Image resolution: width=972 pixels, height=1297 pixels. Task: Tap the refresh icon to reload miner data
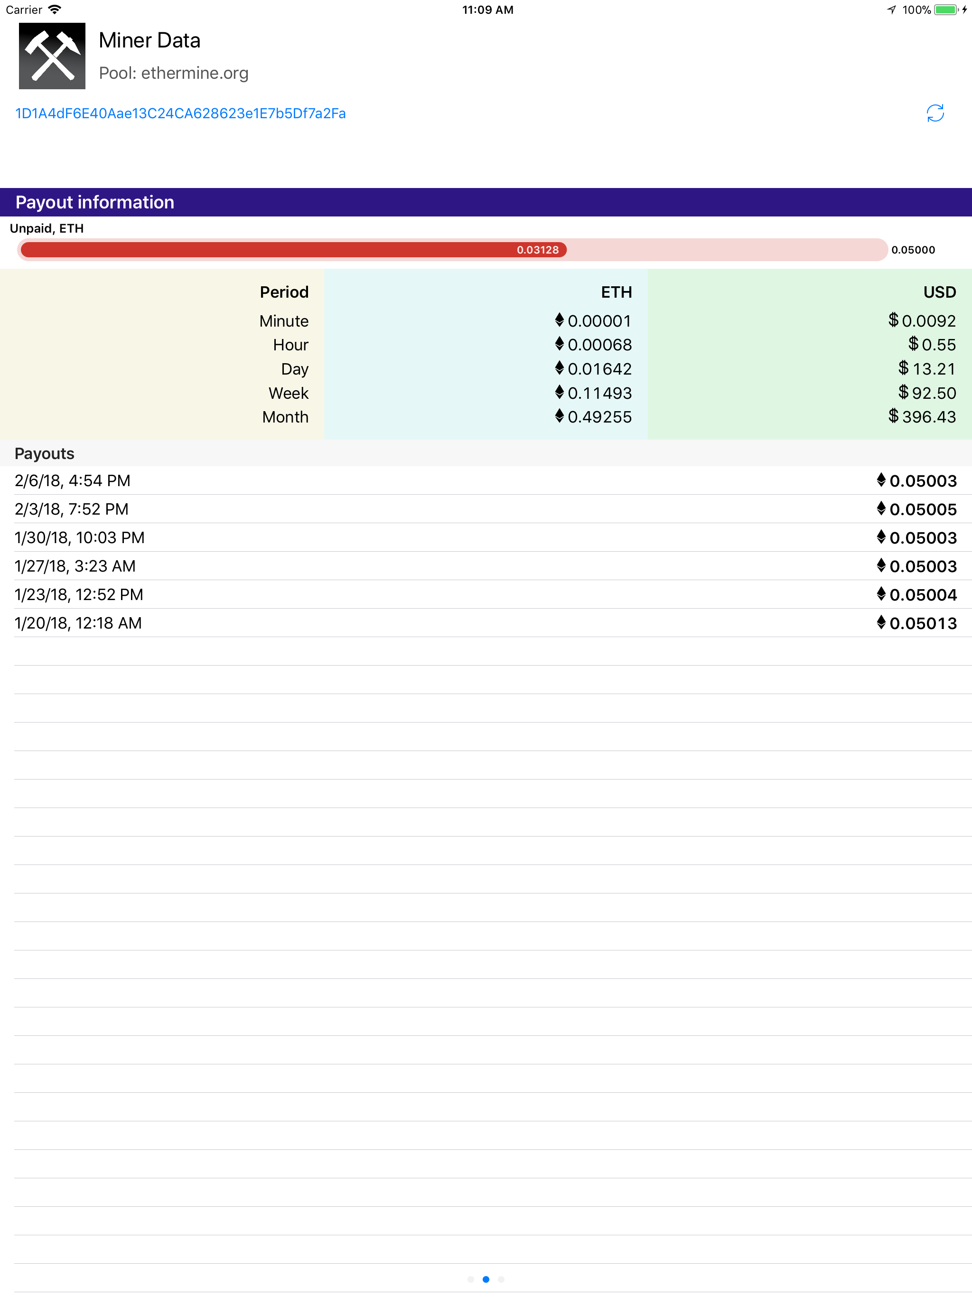935,113
